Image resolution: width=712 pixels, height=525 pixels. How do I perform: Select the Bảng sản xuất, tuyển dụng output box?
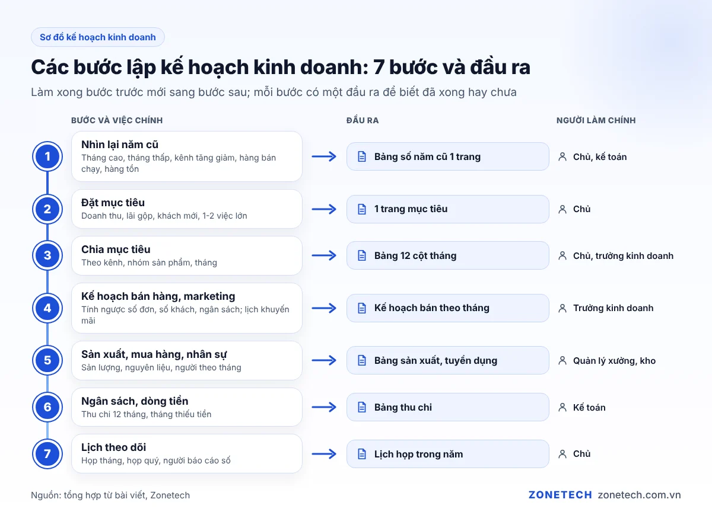(x=448, y=360)
